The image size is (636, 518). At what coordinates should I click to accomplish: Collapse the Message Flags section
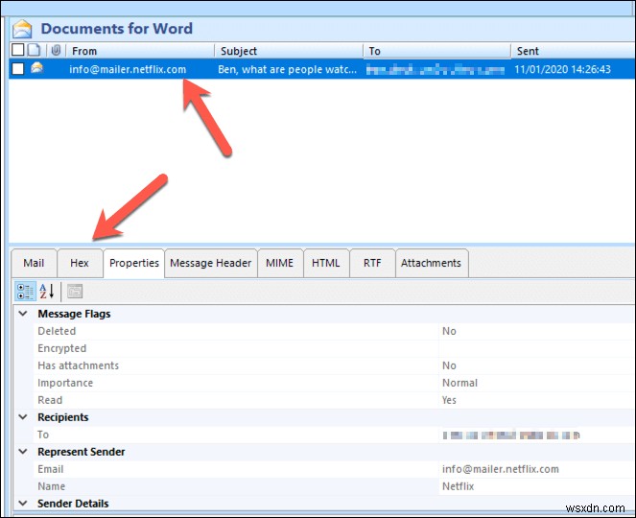tap(21, 314)
